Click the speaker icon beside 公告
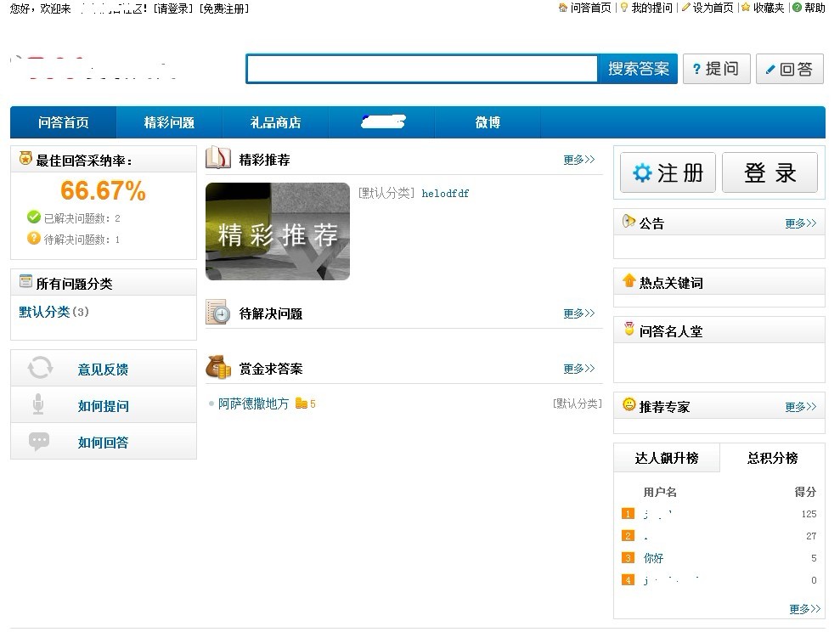 [x=629, y=221]
